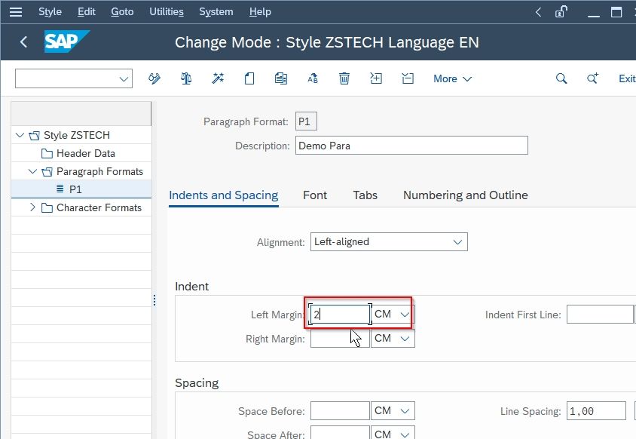Click the Find magnifier icon

point(561,78)
